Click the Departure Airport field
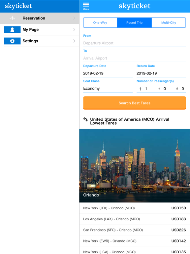The width and height of the screenshot is (190, 254). [135, 43]
